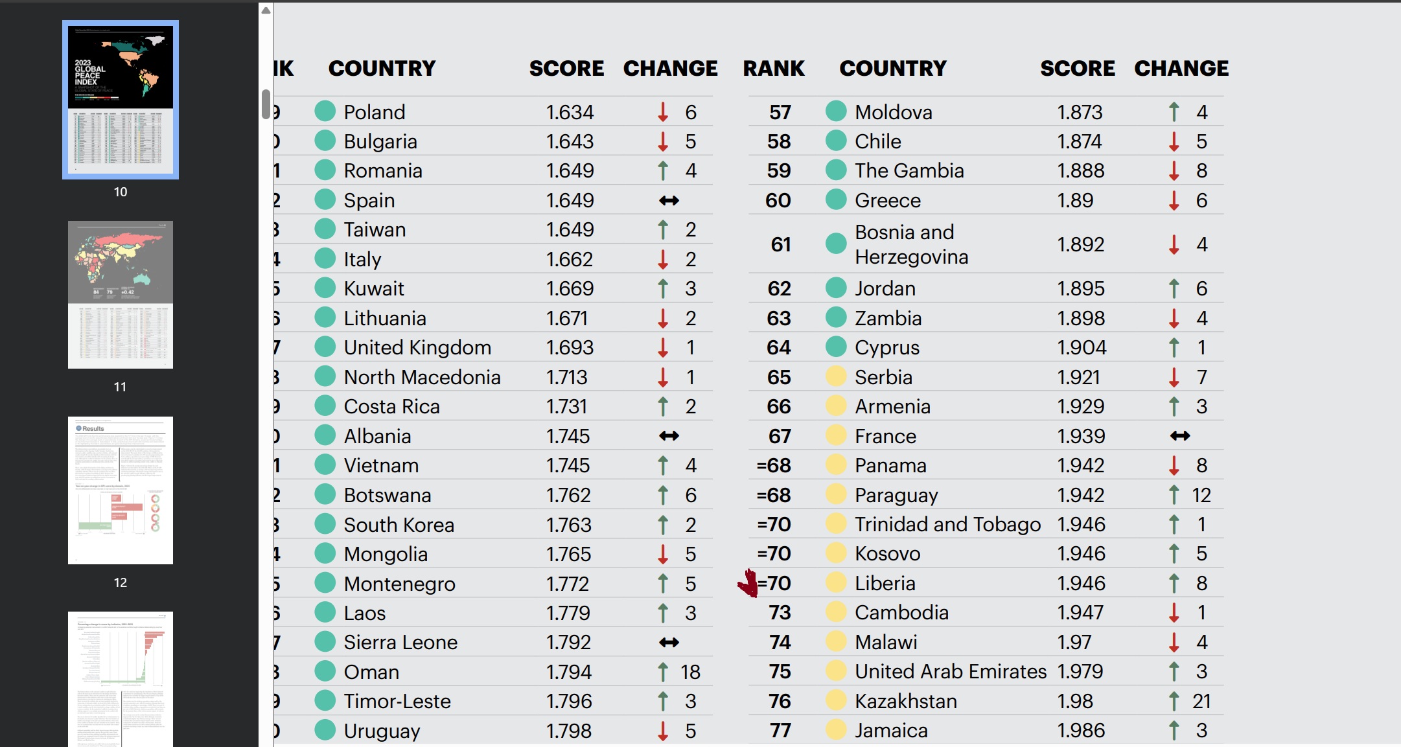Viewport: 1401px width, 747px height.
Task: Click Panama's red down arrow
Action: (1174, 465)
